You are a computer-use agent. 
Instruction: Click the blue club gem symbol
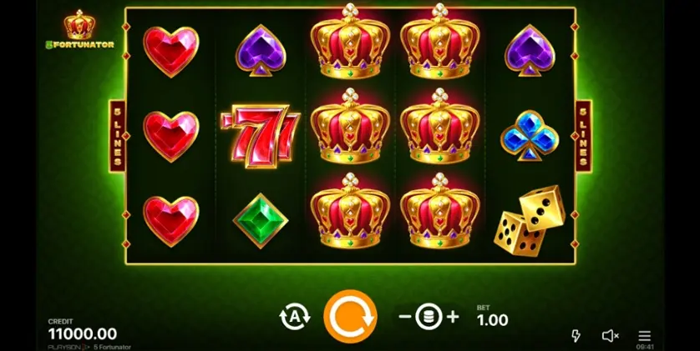(530, 135)
